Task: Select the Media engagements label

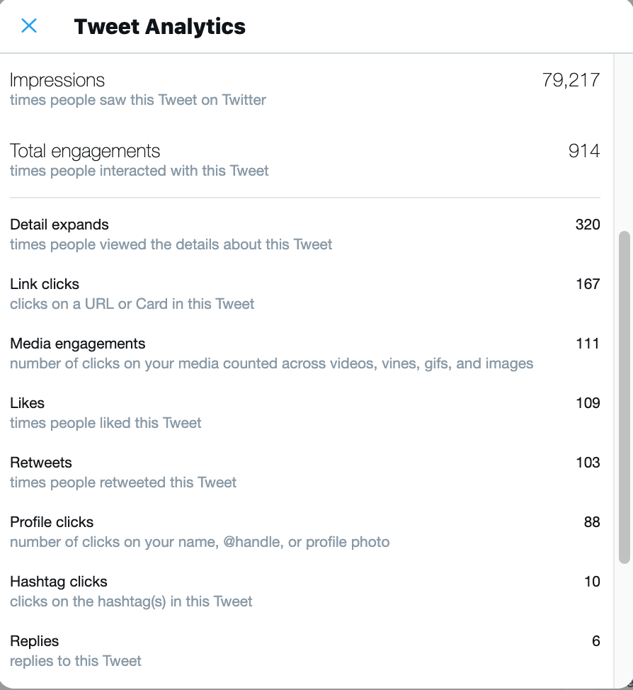Action: pos(78,344)
